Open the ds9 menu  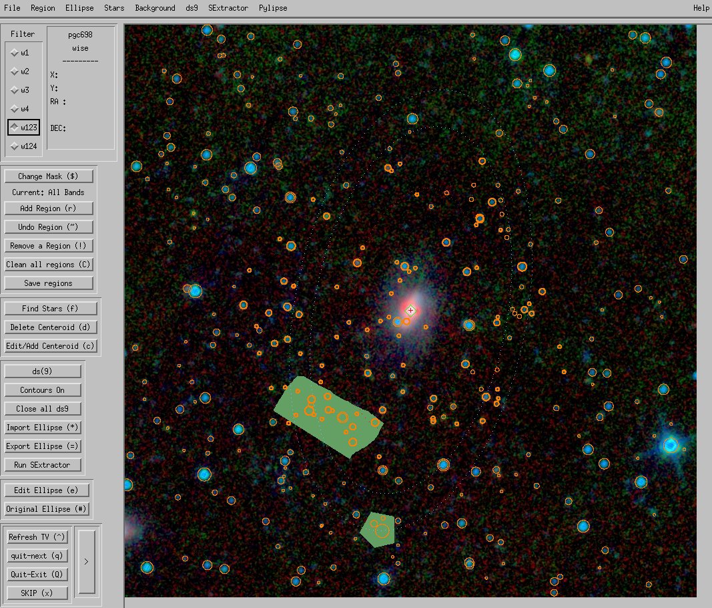(x=192, y=8)
